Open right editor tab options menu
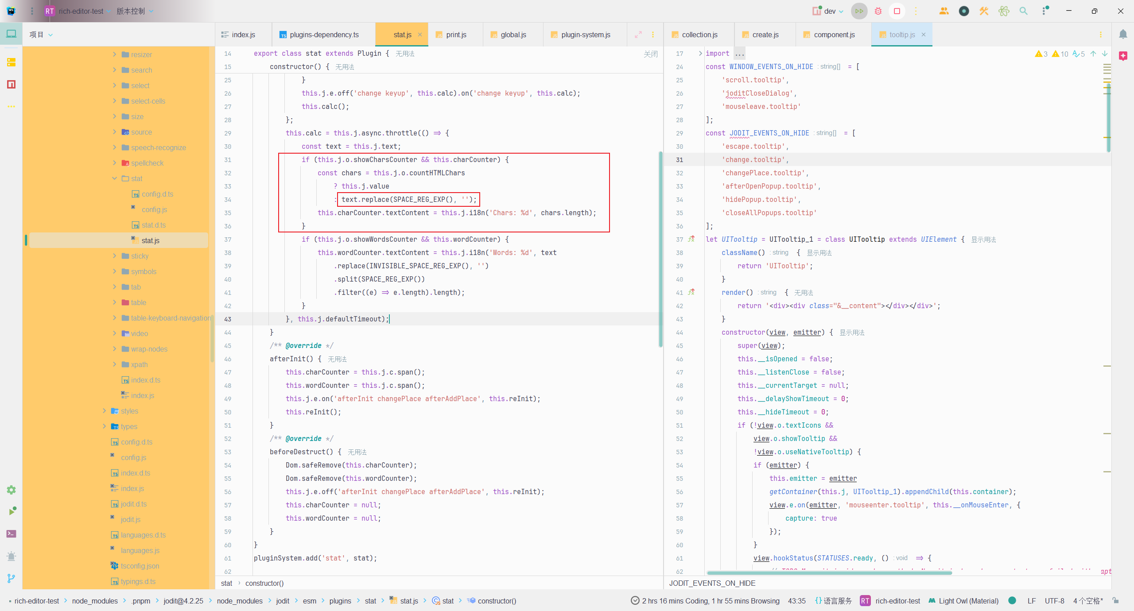 (1100, 35)
